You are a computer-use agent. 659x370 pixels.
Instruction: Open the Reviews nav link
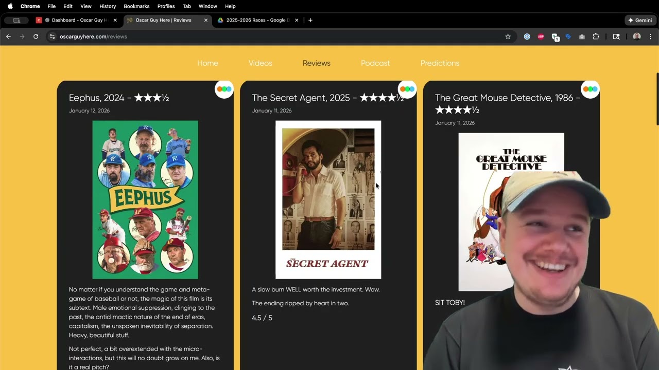point(317,63)
